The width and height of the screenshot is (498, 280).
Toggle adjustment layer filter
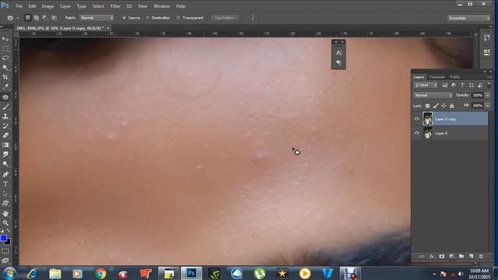(454, 85)
